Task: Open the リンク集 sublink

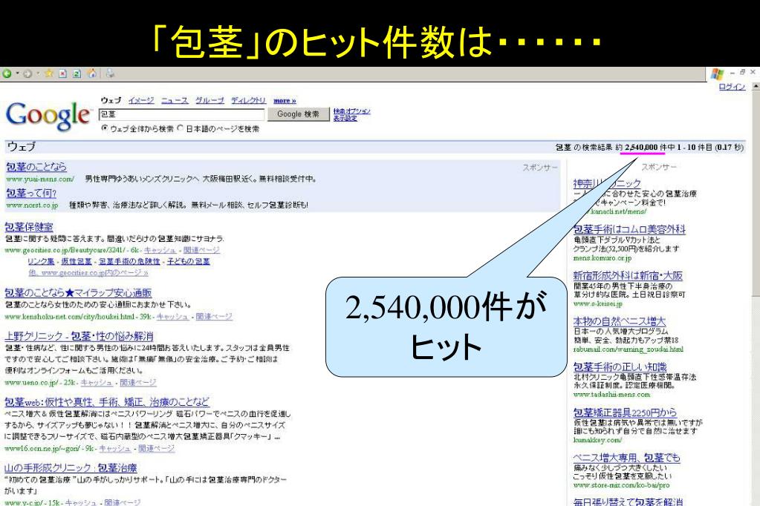Action: pyautogui.click(x=41, y=261)
